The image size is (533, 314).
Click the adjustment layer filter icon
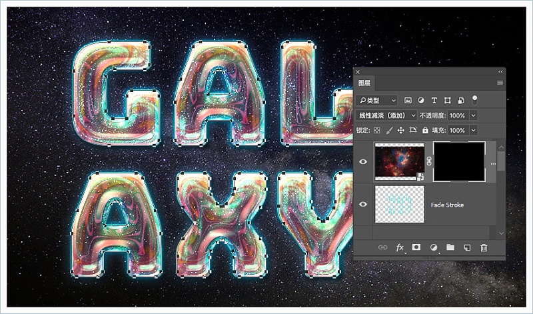tap(421, 101)
